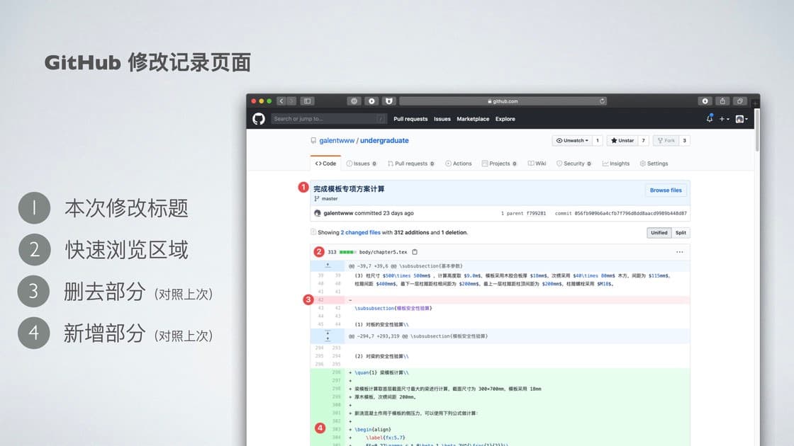The image size is (794, 446).
Task: Show the Safari sidebar
Action: point(308,101)
